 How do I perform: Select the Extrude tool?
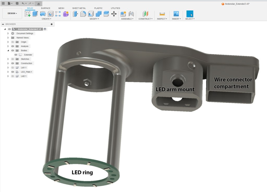coord(35,14)
